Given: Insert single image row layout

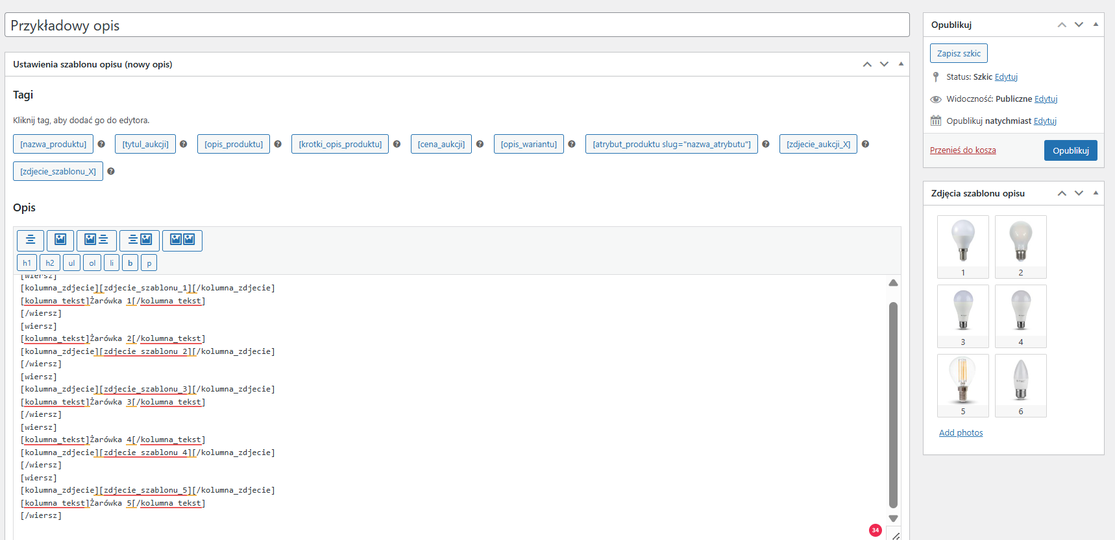Looking at the screenshot, I should [x=60, y=241].
